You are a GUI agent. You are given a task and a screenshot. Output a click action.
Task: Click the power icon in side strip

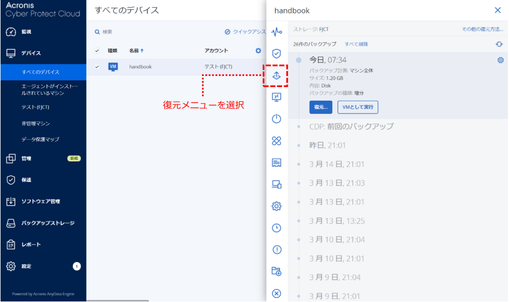coord(276,119)
